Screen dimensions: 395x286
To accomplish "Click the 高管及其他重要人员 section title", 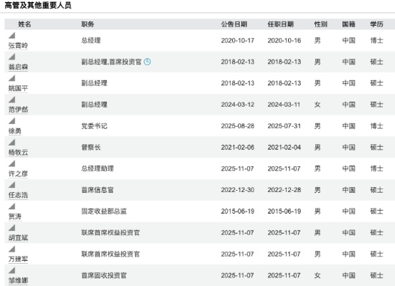I will (38, 5).
